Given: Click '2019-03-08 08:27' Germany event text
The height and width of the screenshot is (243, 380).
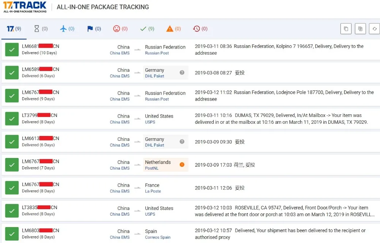Looking at the screenshot, I should point(220,73).
